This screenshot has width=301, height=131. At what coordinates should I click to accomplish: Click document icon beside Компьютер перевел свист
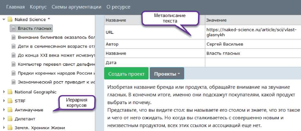click(x=13, y=64)
